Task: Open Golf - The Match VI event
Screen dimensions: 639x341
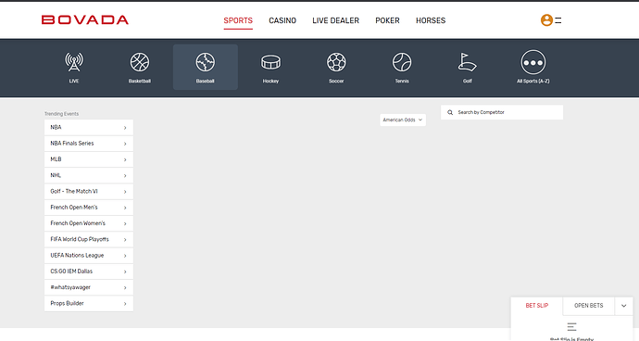Action: [89, 191]
